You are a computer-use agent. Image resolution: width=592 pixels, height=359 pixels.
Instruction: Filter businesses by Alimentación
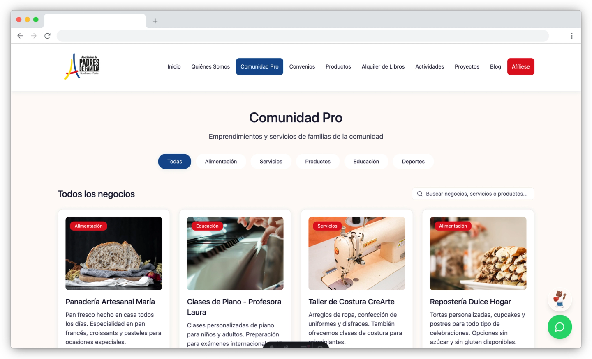coord(221,162)
